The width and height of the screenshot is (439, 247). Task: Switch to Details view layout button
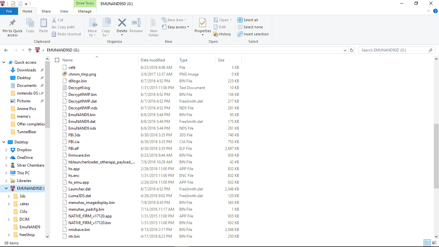click(x=427, y=243)
